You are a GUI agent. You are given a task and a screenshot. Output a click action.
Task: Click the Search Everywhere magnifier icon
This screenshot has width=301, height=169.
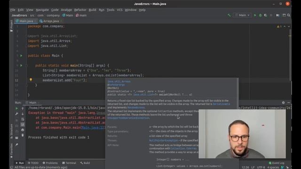tap(289, 15)
